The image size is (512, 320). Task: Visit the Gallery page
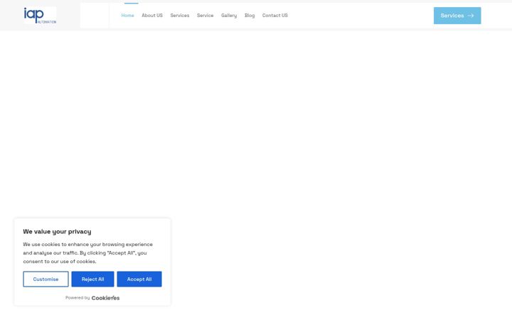pyautogui.click(x=229, y=16)
